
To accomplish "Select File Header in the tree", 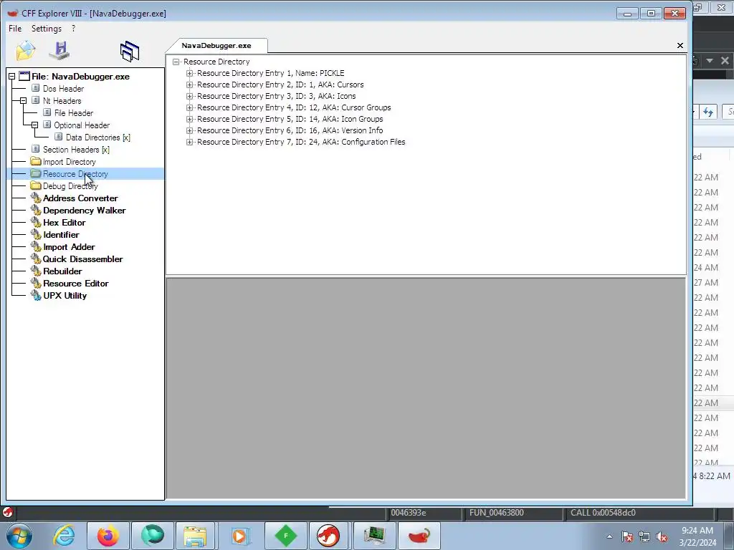I will point(74,112).
